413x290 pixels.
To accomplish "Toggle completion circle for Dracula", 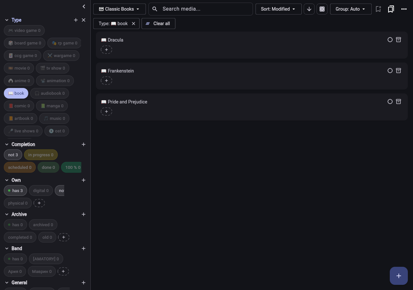I will pos(390,40).
